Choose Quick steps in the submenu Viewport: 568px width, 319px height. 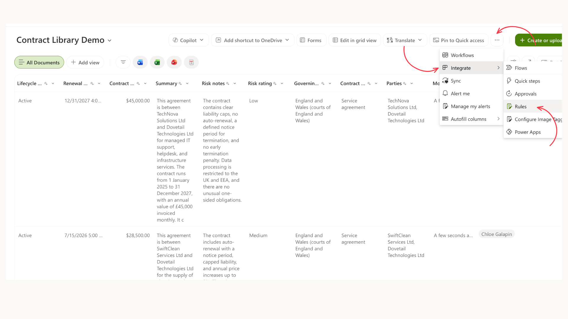click(532, 81)
